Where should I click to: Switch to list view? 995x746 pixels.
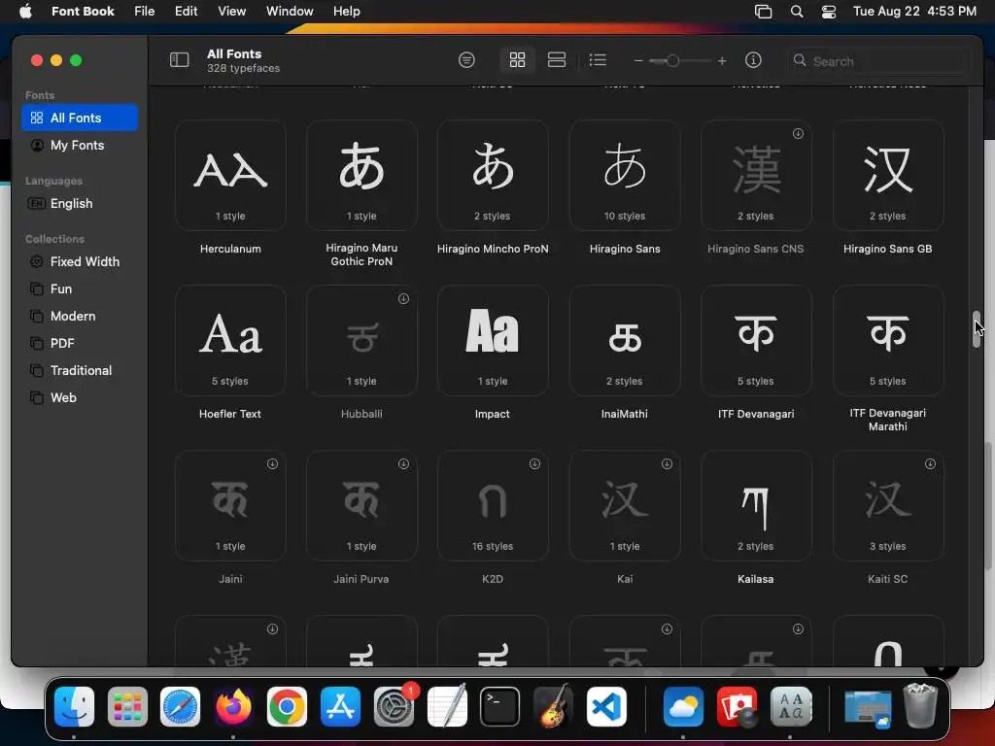pos(598,60)
